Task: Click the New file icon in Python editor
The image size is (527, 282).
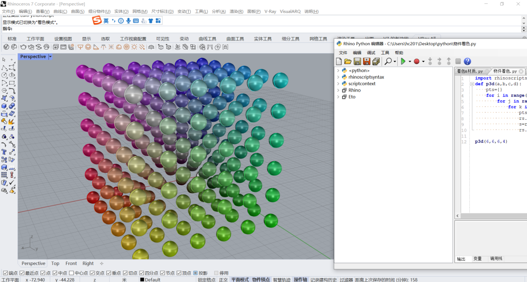Action: pos(339,61)
